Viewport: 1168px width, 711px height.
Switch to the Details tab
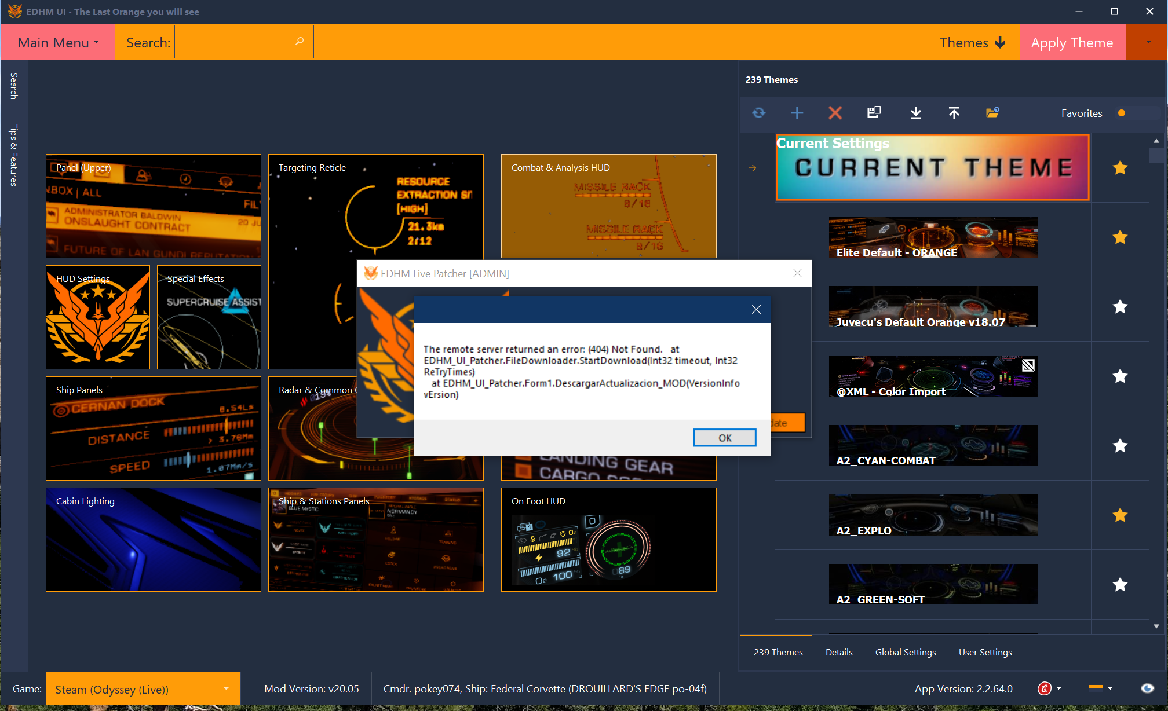pyautogui.click(x=839, y=652)
